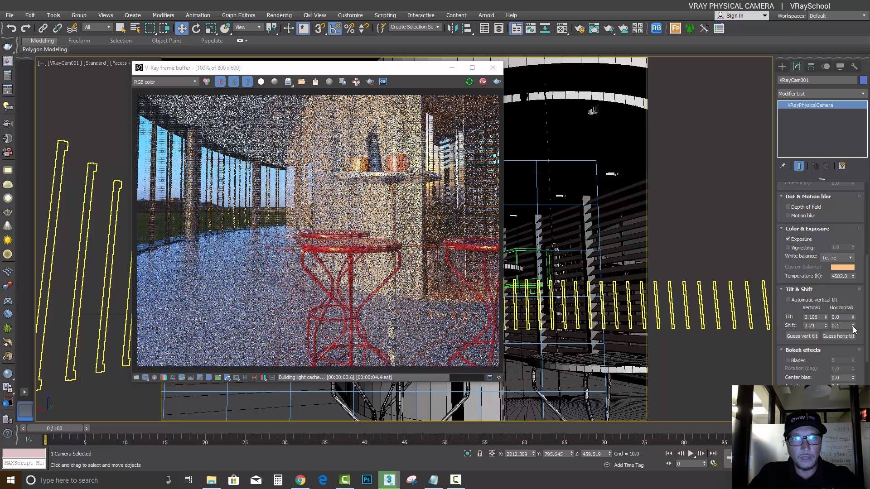Click the Guess vert tilt button
This screenshot has height=489, width=870.
(x=802, y=336)
